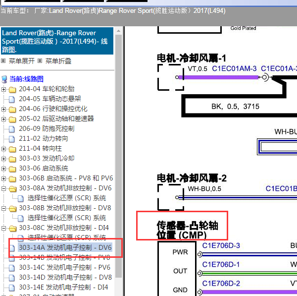Collapse the 303-08B 发动机排放控制 DV8 folder
The height and width of the screenshot is (296, 297).
tap(3, 208)
